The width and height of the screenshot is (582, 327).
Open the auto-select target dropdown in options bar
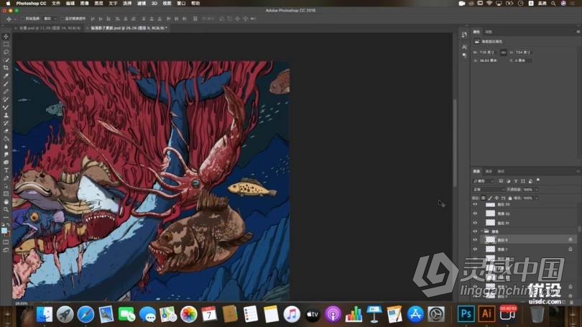49,19
